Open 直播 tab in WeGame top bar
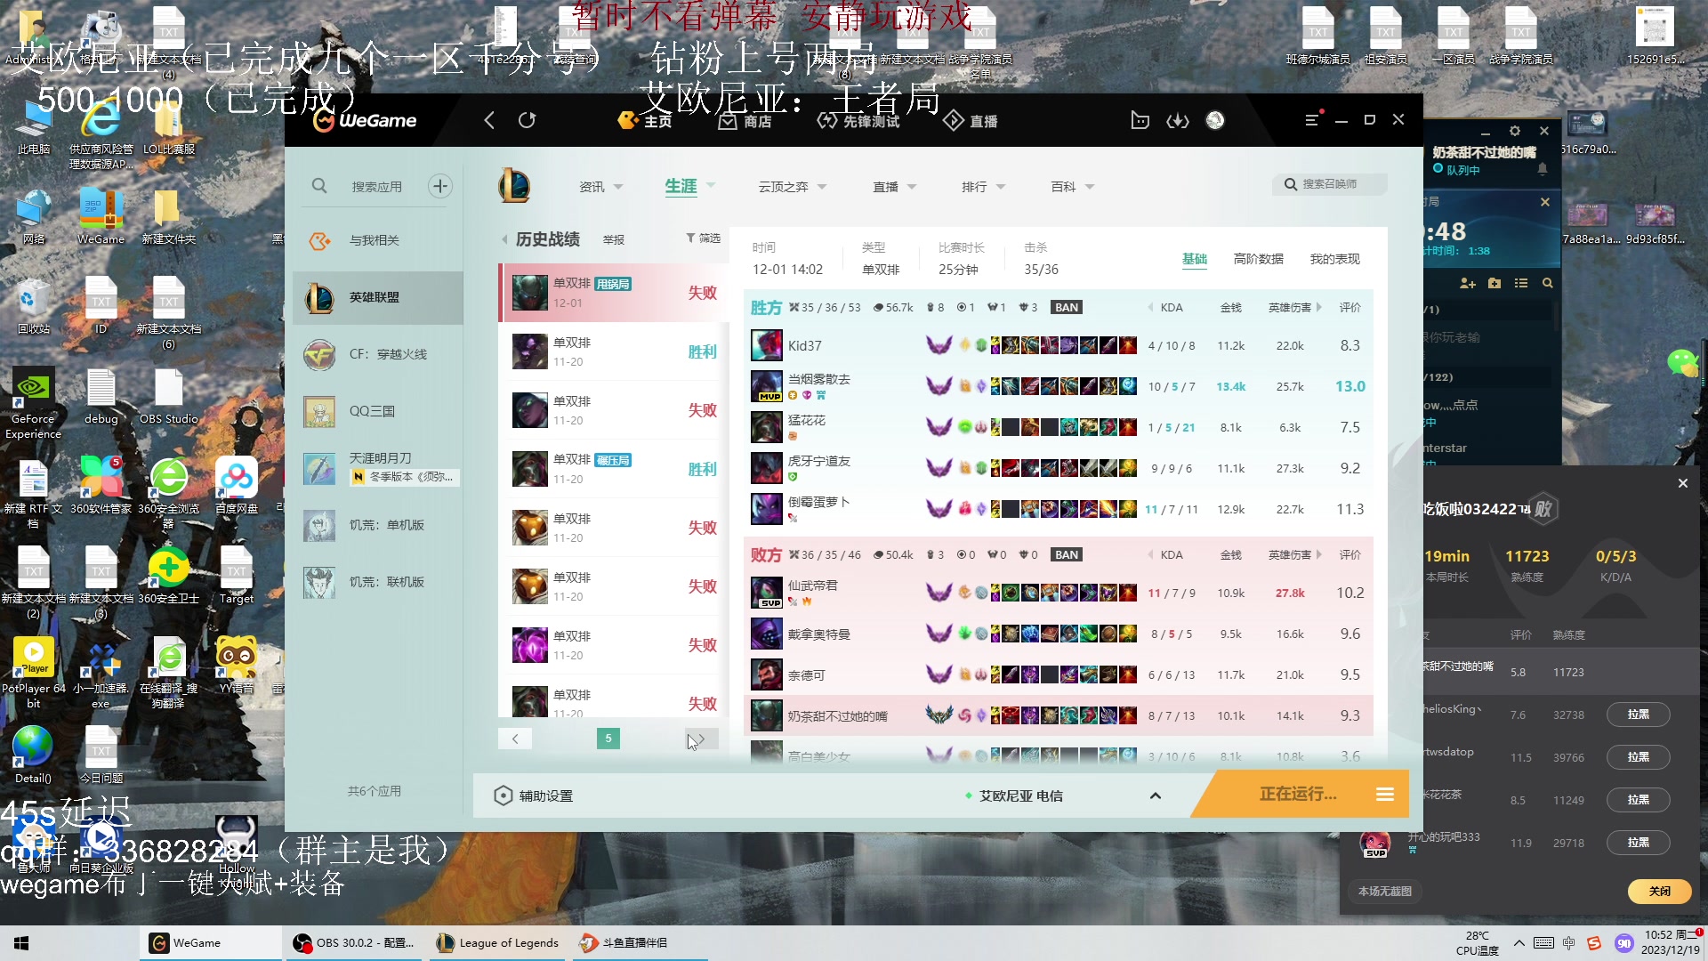The height and width of the screenshot is (961, 1708). pos(971,120)
